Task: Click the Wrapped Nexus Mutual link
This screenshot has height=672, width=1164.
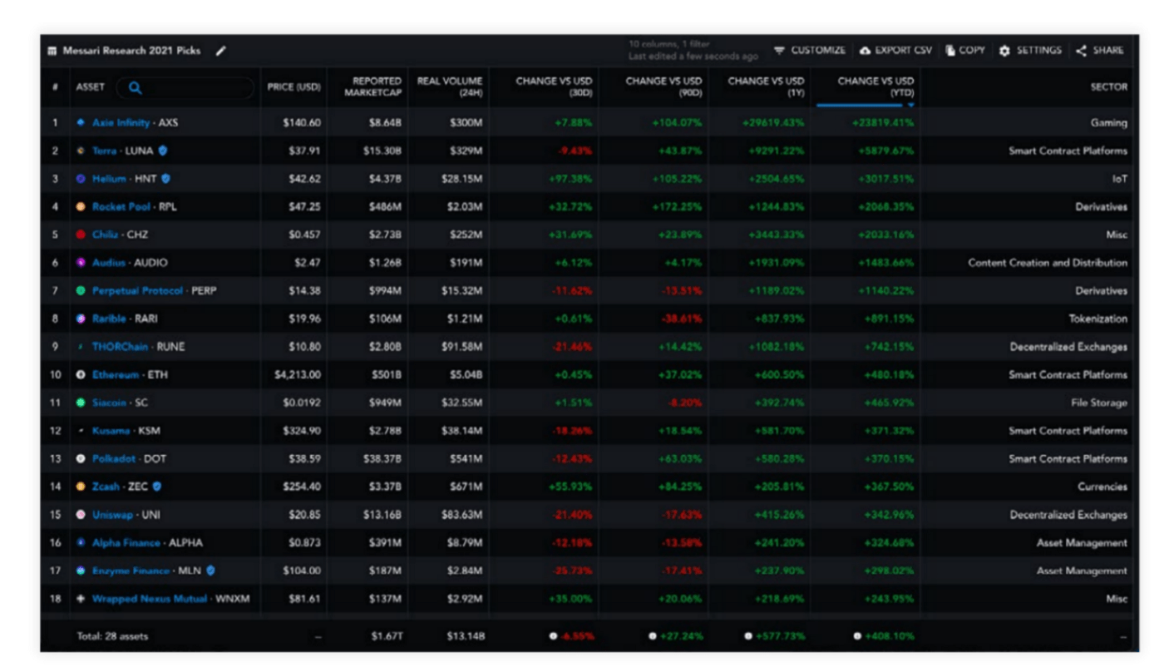Action: pyautogui.click(x=150, y=599)
